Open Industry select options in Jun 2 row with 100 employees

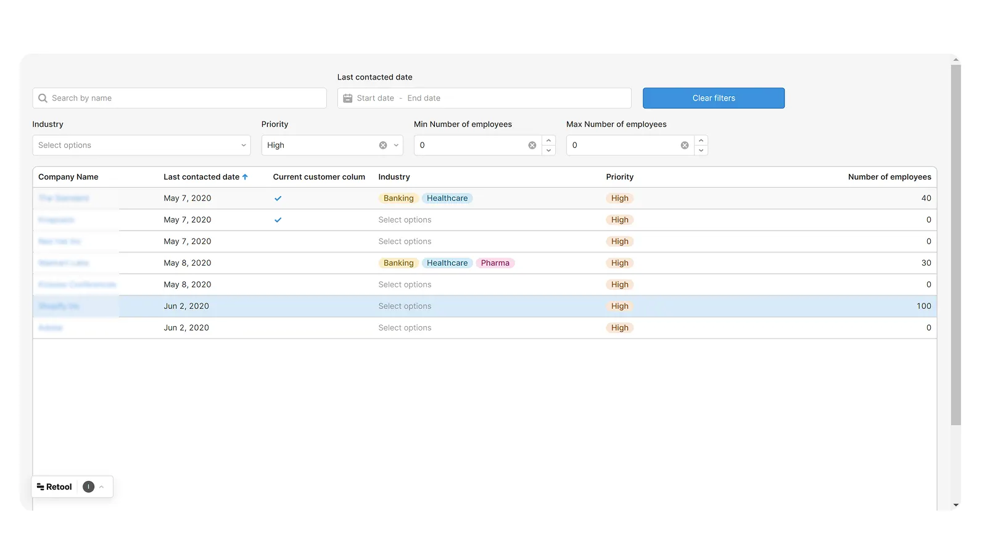(x=405, y=306)
